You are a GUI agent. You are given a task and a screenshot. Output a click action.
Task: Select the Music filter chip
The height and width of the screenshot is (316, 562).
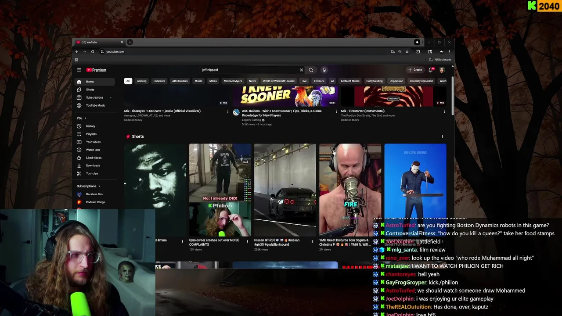pyautogui.click(x=198, y=81)
